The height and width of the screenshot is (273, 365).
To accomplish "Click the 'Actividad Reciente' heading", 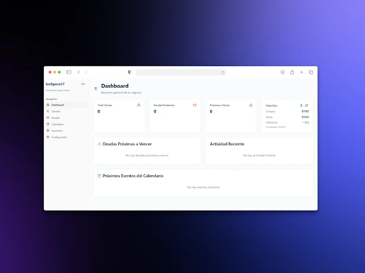I will tap(227, 144).
